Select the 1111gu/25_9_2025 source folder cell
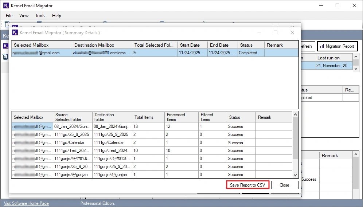Viewport: 363px width, 207px height. (x=73, y=134)
